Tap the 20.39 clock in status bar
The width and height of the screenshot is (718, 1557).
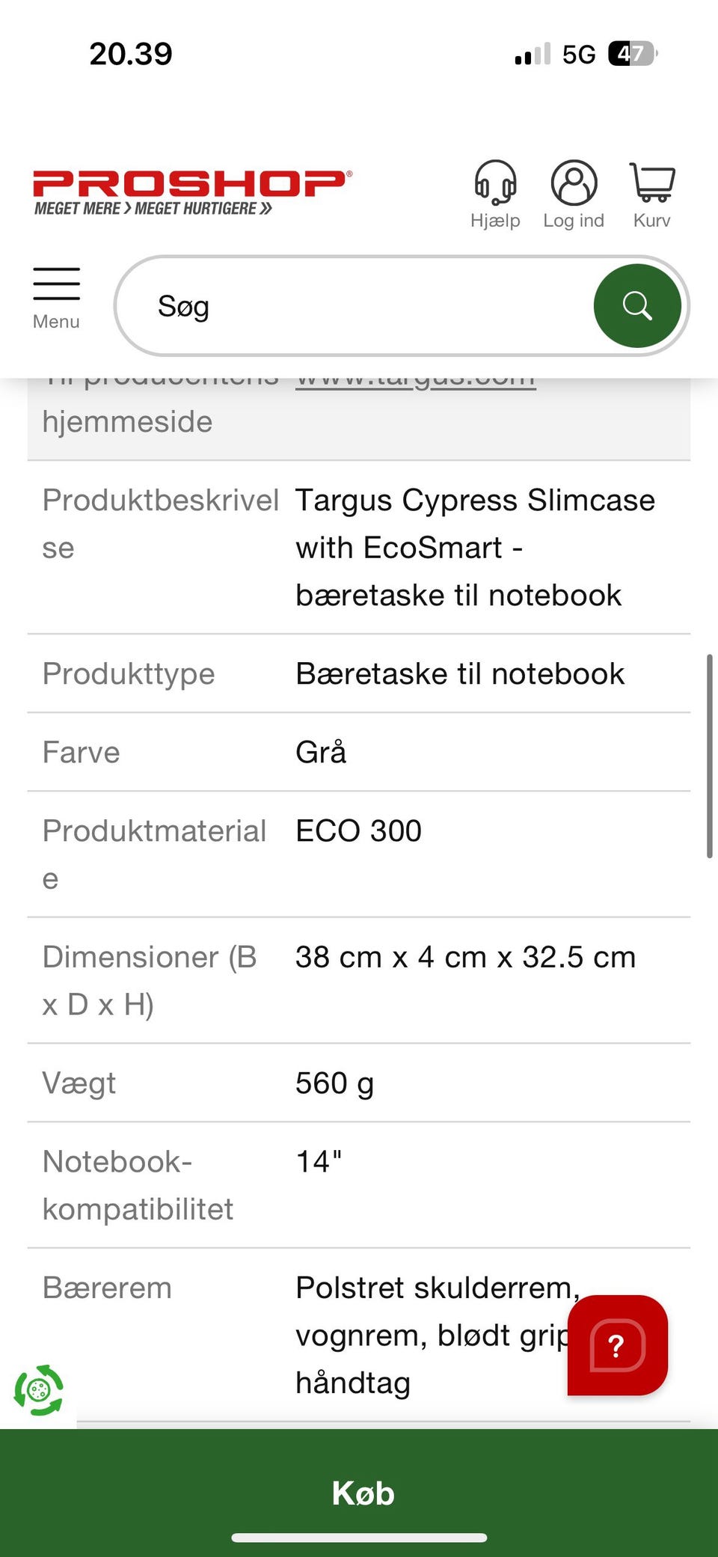pyautogui.click(x=131, y=54)
